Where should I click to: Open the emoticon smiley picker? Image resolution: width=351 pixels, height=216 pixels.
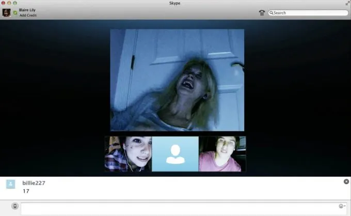(x=341, y=206)
